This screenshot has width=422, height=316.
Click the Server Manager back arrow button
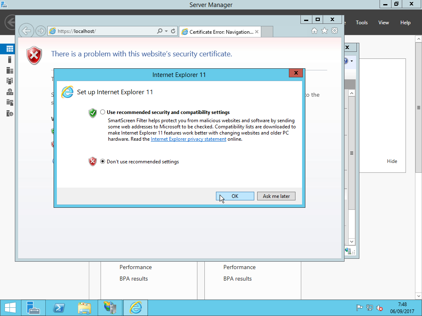coord(10,22)
